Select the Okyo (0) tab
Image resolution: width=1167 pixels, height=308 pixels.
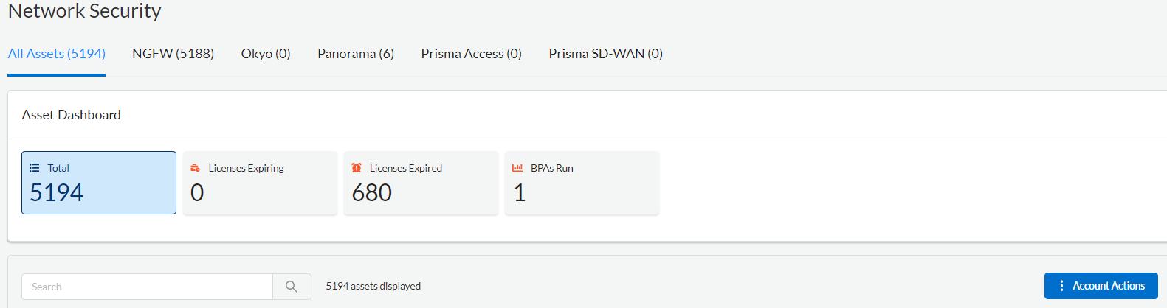[266, 54]
